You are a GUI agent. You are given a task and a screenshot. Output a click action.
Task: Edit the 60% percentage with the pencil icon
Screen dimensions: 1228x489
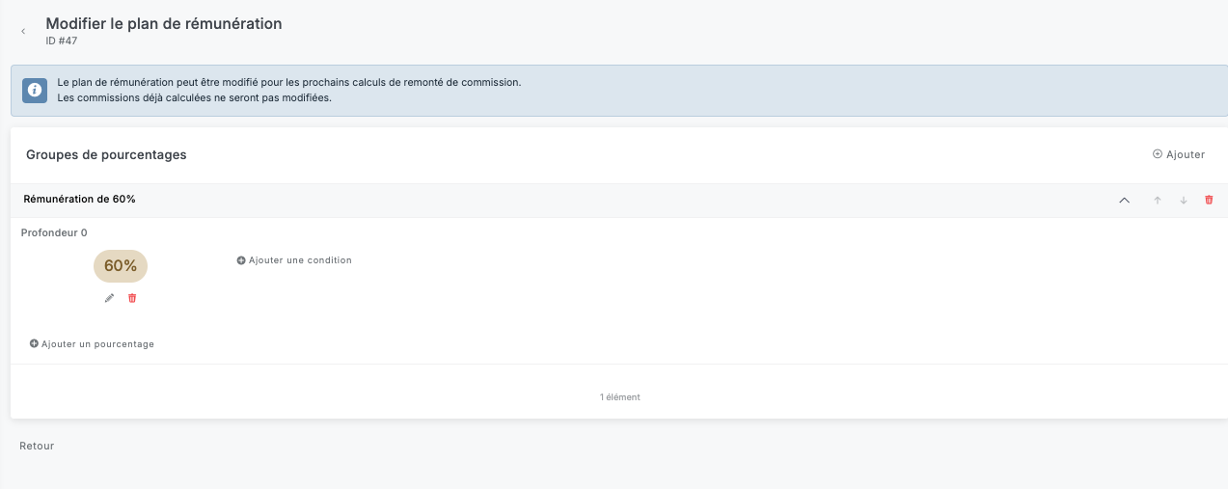coord(109,298)
